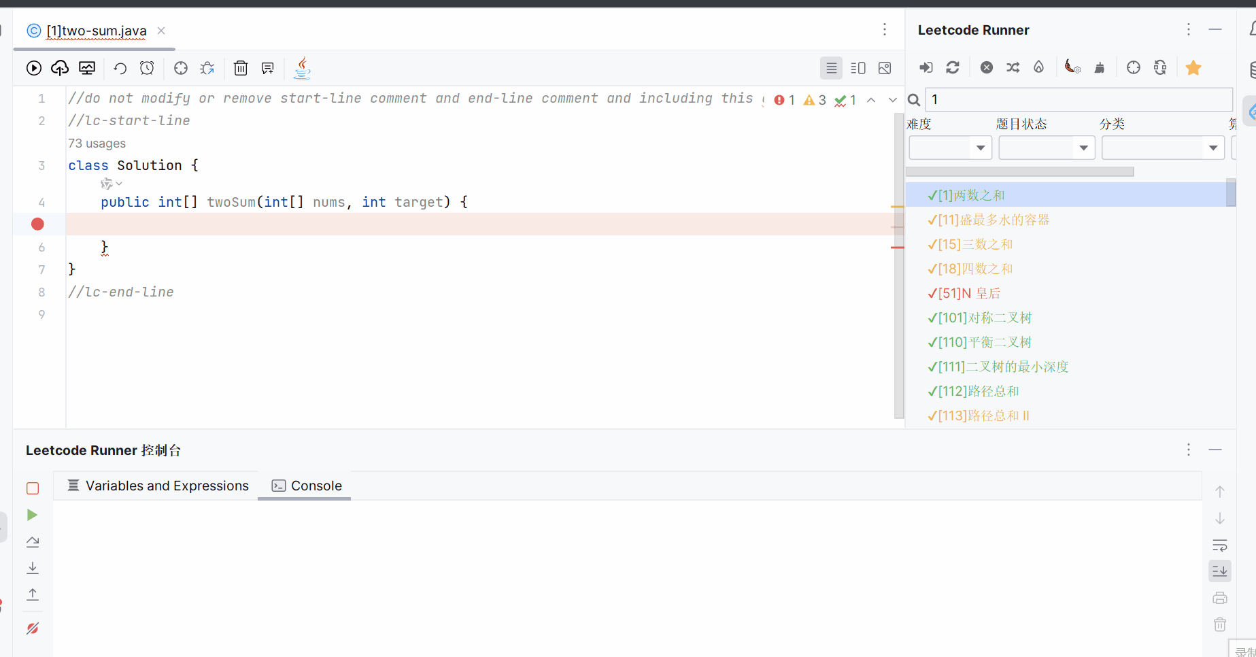
Task: Click the question list horizontal scrollbar
Action: tap(1020, 172)
